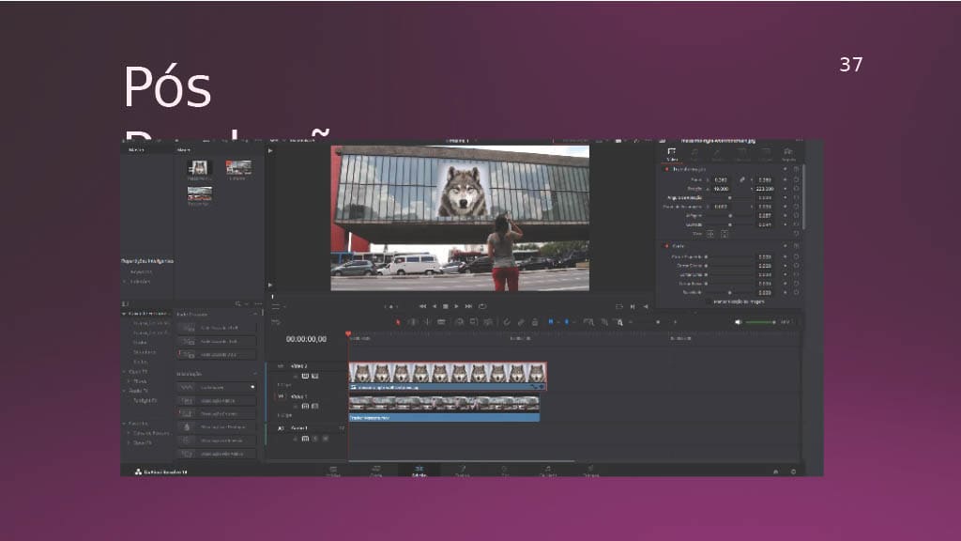The width and height of the screenshot is (961, 541).
Task: Expand the Favorites tree entry
Action: [125, 424]
